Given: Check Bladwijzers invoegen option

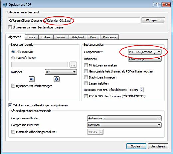Looking at the screenshot, I should [86, 77].
